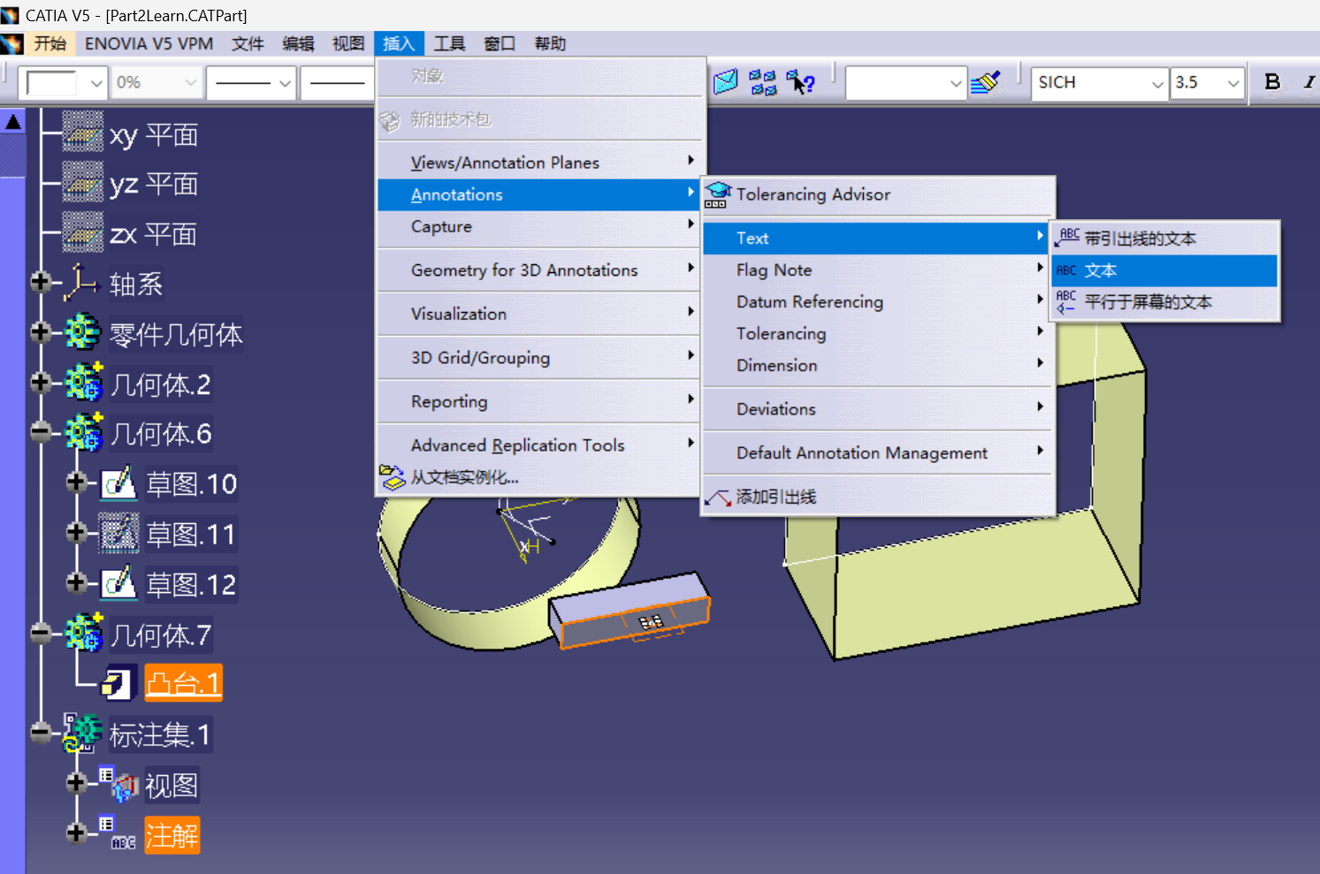Screen dimensions: 1320x874
Task: Collapse the 几何体.7 tree node
Action: [40, 633]
